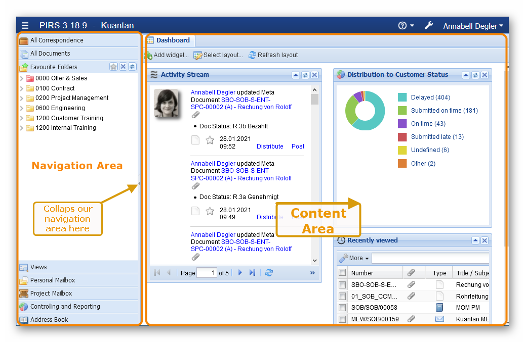Click the Post link on first activity

coord(298,146)
